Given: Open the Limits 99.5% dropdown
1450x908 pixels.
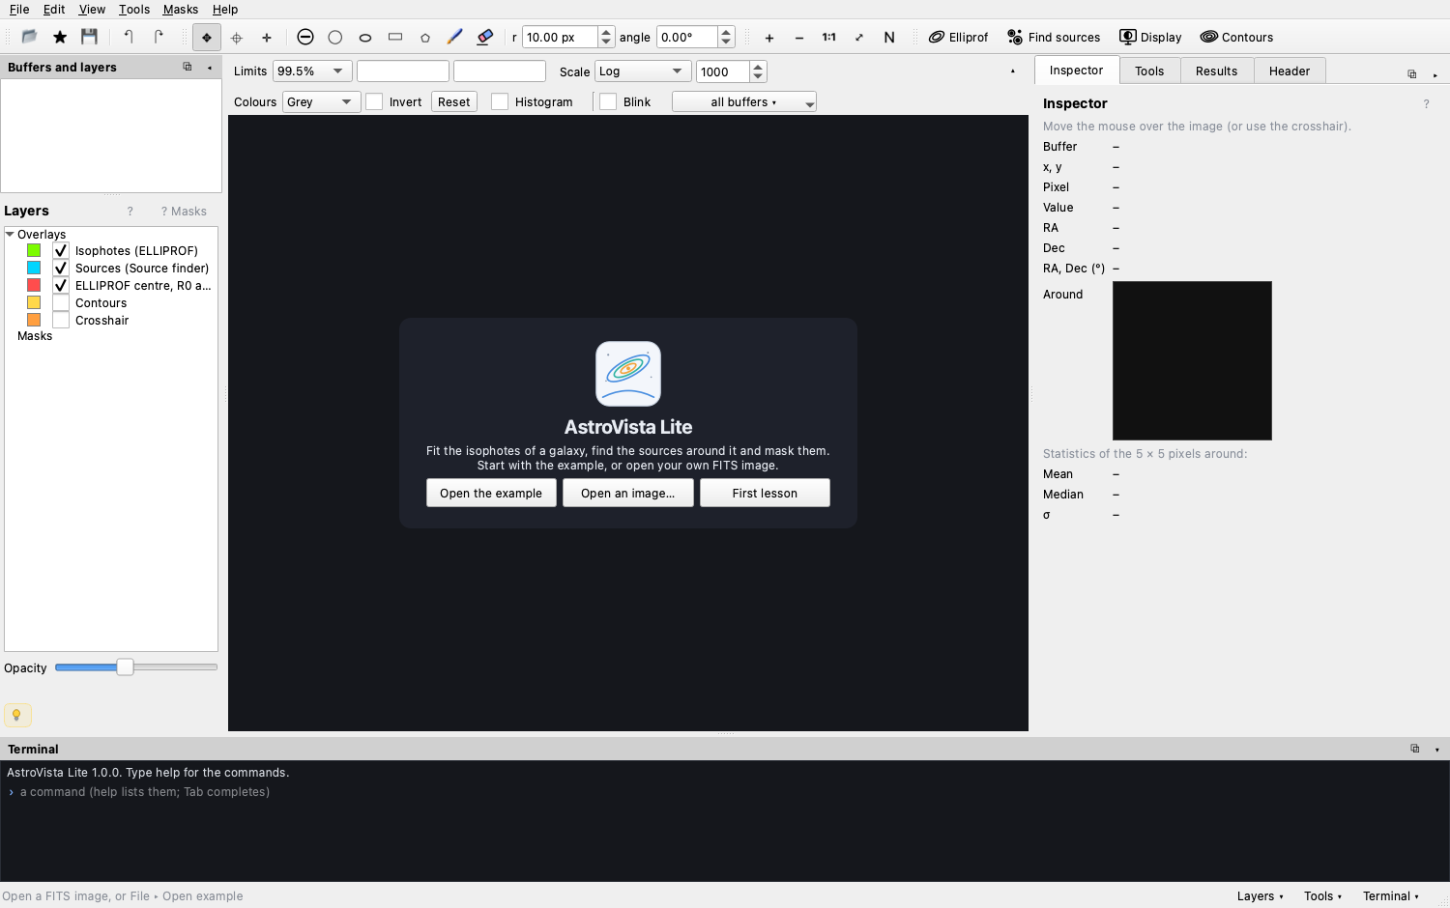Looking at the screenshot, I should pyautogui.click(x=312, y=71).
